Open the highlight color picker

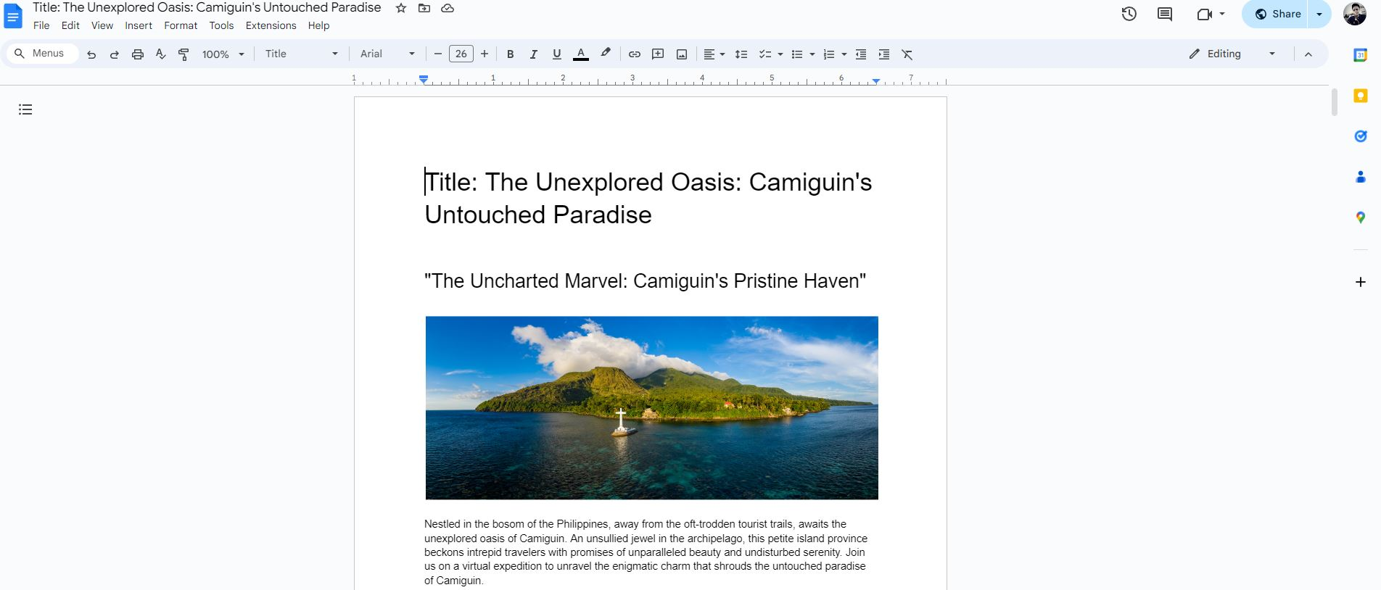tap(606, 54)
